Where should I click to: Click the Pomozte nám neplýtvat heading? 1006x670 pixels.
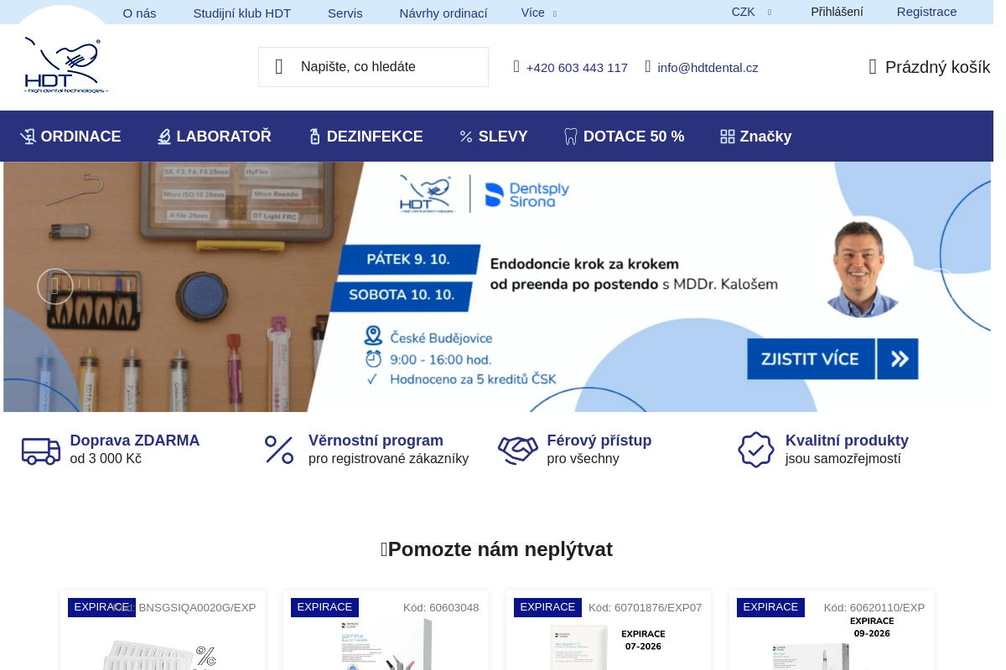tap(496, 549)
